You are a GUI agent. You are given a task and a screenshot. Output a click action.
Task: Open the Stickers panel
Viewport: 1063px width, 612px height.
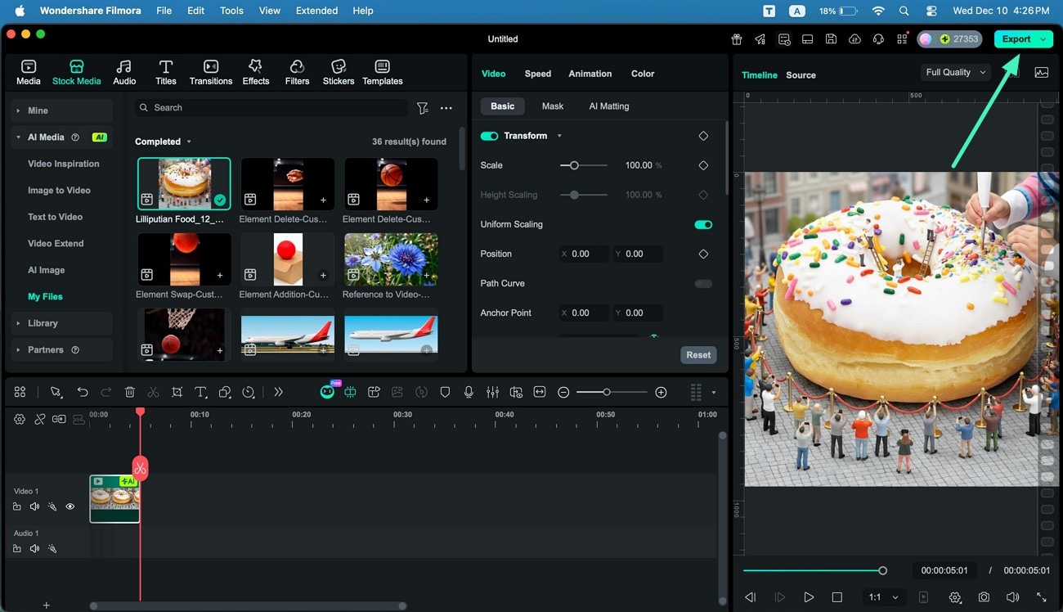338,71
